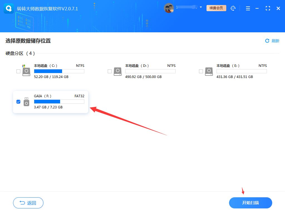Image resolution: width=285 pixels, height=214 pixels.
Task: Select the C: system drive icon
Action: 26,70
